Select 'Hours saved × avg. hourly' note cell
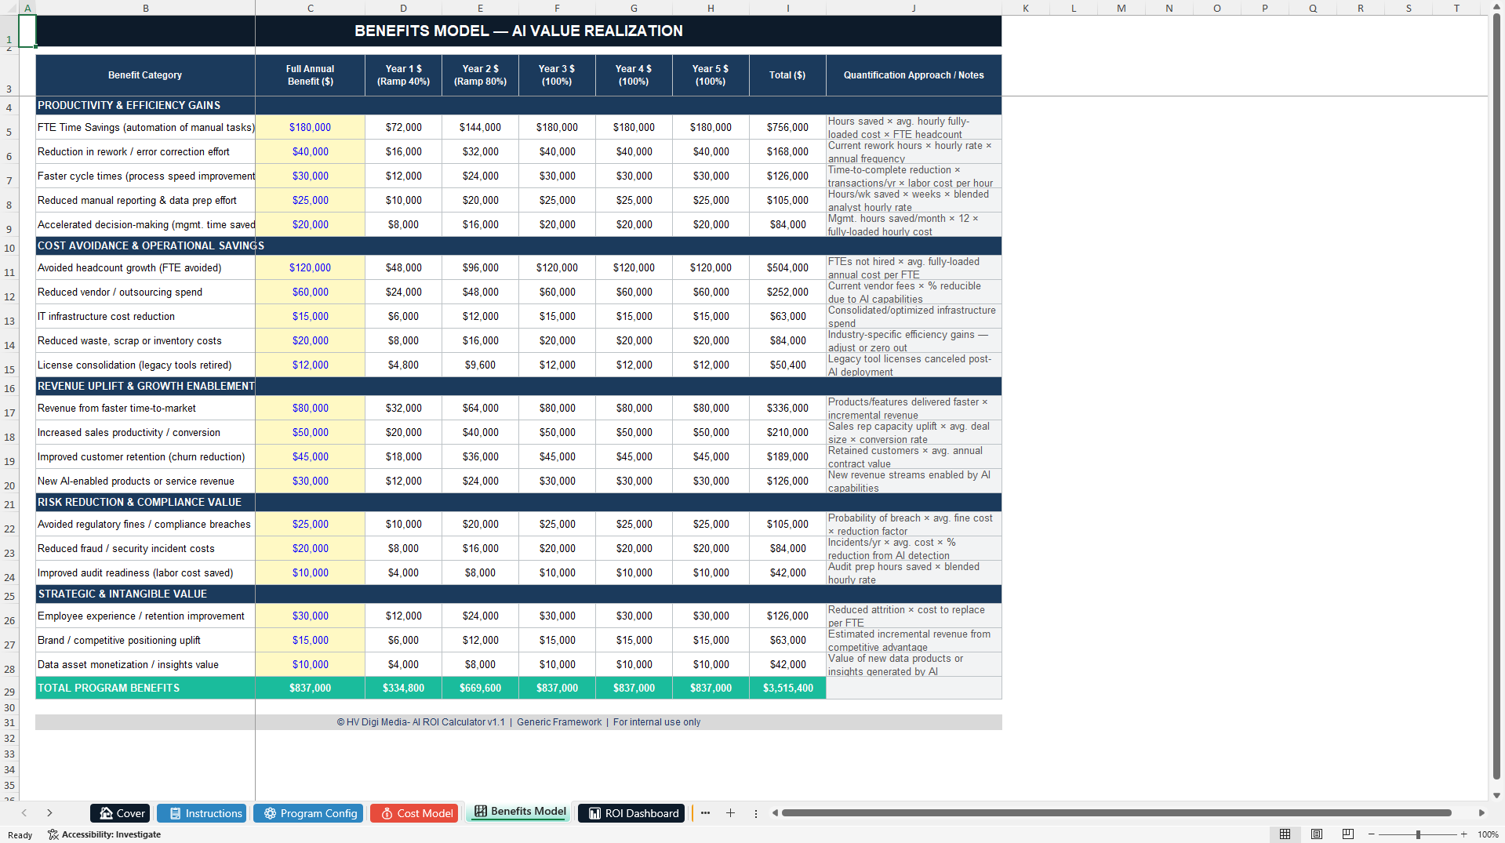The height and width of the screenshot is (843, 1505). click(x=914, y=127)
